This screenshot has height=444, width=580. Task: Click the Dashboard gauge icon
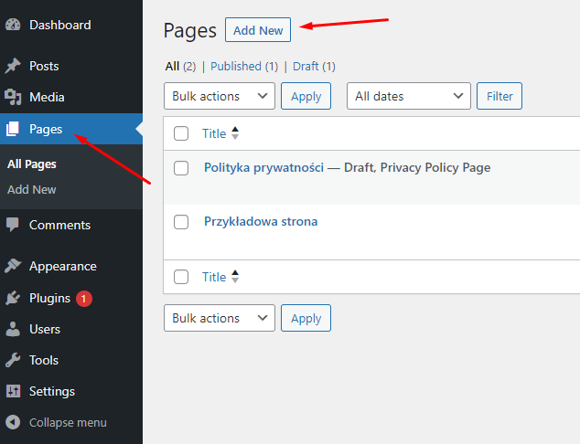(x=13, y=25)
